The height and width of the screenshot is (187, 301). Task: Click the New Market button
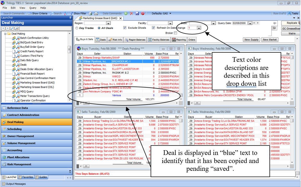tap(269, 40)
